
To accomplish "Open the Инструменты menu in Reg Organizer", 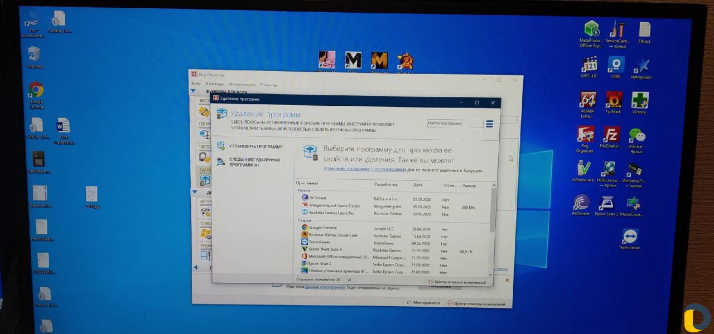I will [x=242, y=85].
